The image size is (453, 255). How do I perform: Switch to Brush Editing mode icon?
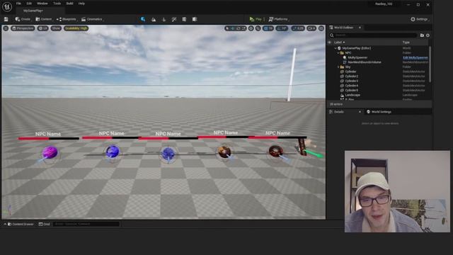coord(195,19)
